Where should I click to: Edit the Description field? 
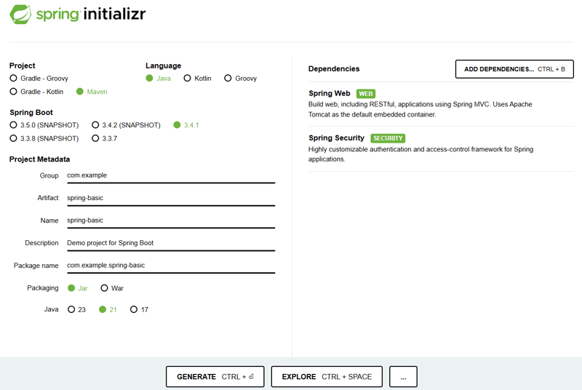(170, 243)
